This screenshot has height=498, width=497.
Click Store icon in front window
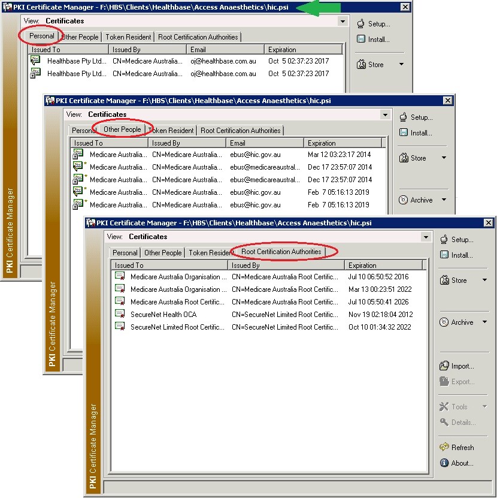point(444,280)
